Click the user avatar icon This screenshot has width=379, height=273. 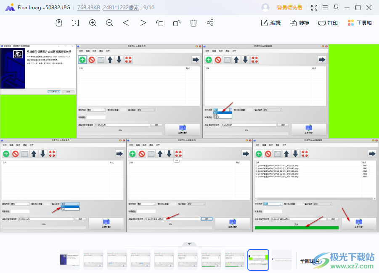(265, 8)
